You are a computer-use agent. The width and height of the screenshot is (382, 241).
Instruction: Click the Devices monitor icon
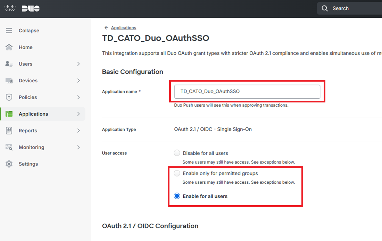click(x=9, y=81)
